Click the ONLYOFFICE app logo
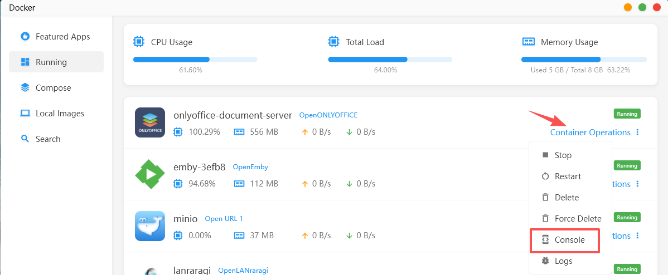The image size is (668, 275). 150,122
